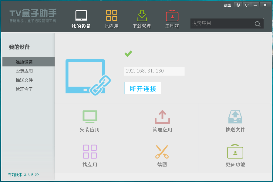The width and height of the screenshot is (273, 182).
Task: Click the 推送文件 file-box icon in main panel
Action: [x=234, y=116]
